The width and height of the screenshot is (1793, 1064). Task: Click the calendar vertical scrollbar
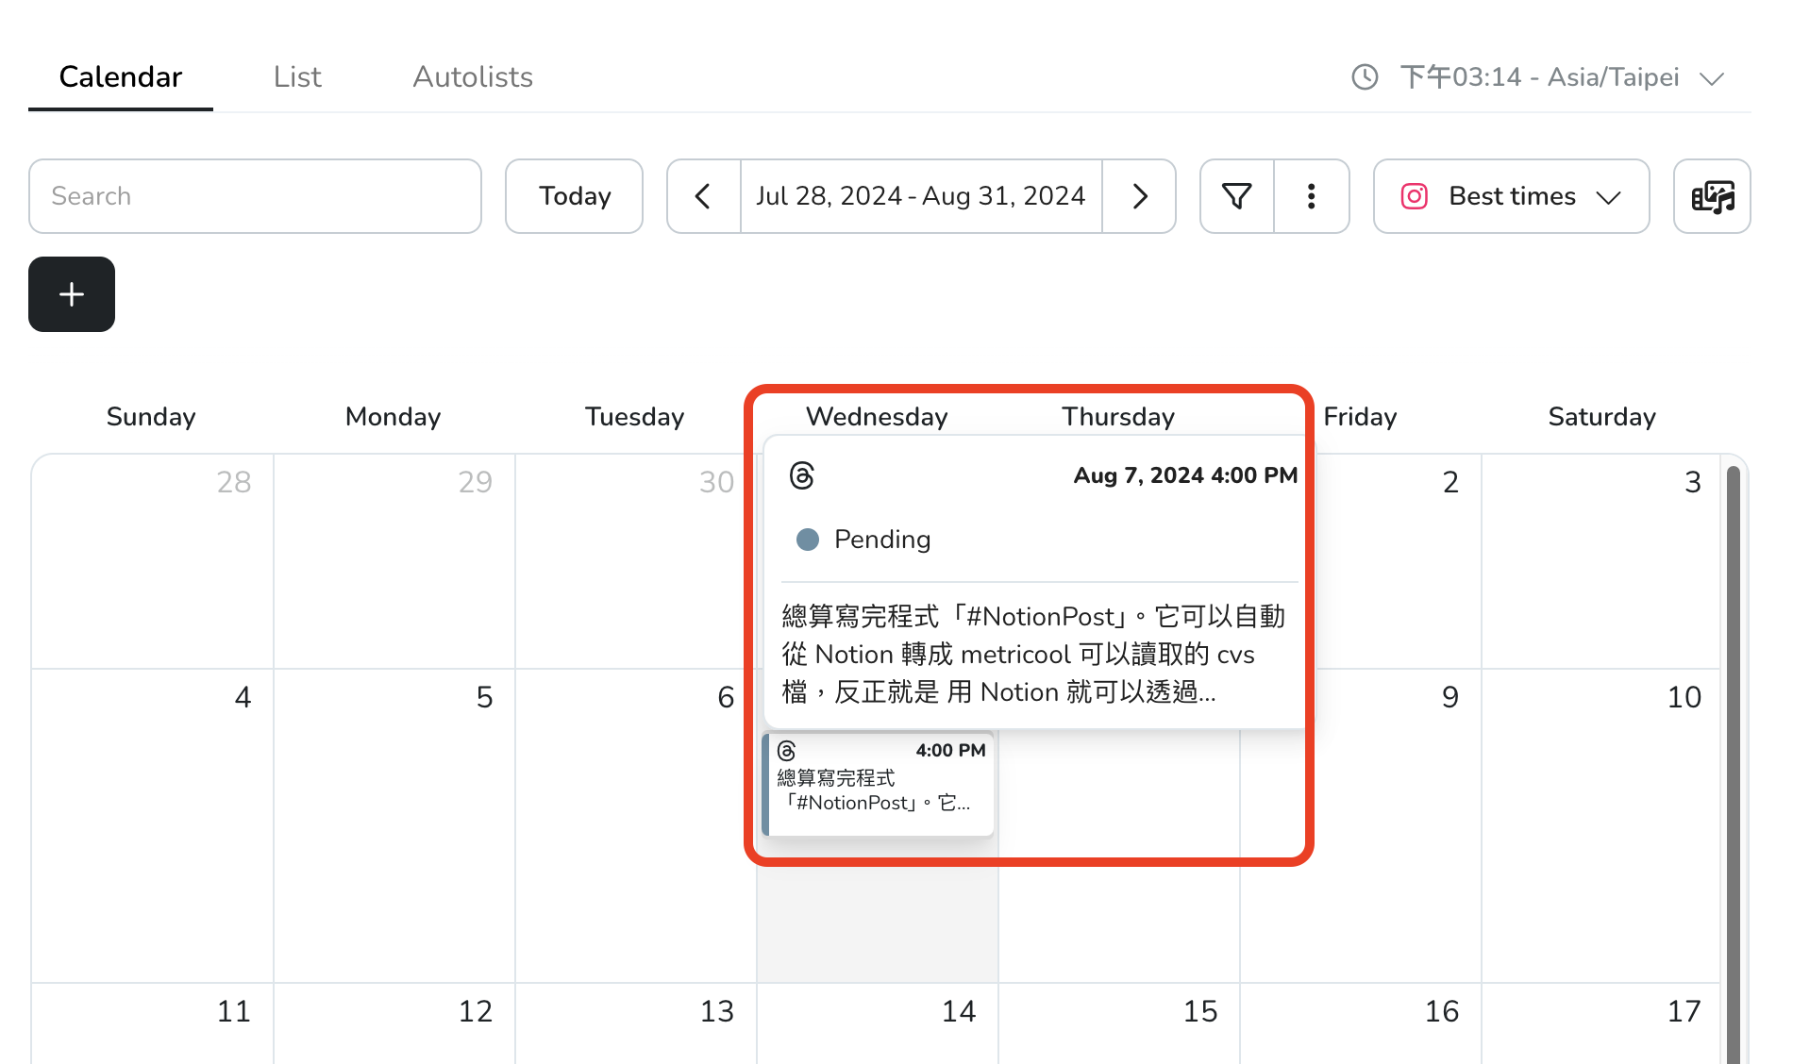tap(1733, 755)
